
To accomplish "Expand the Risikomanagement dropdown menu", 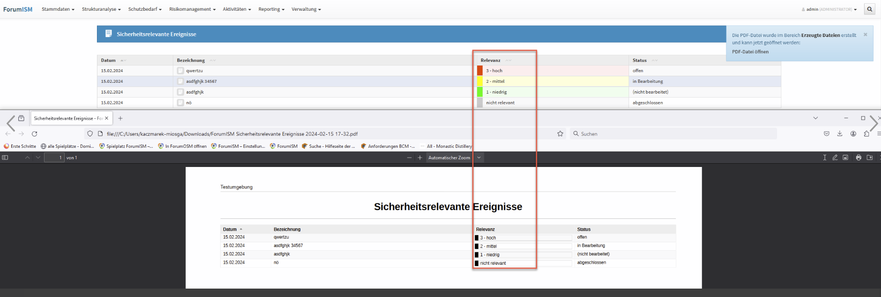I will tap(192, 9).
